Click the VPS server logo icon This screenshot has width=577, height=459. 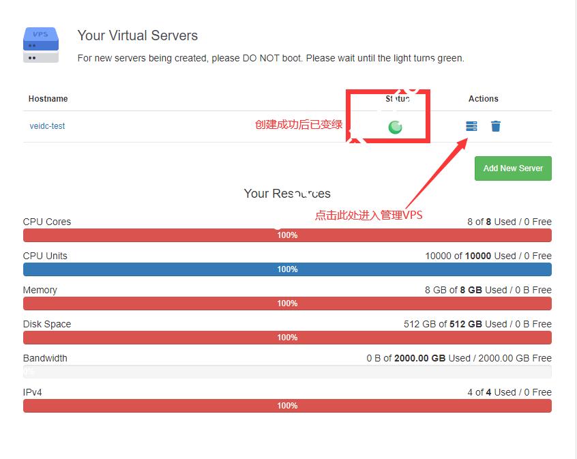41,45
